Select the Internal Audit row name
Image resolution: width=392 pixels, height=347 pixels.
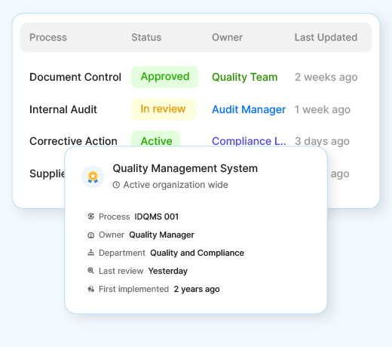63,109
